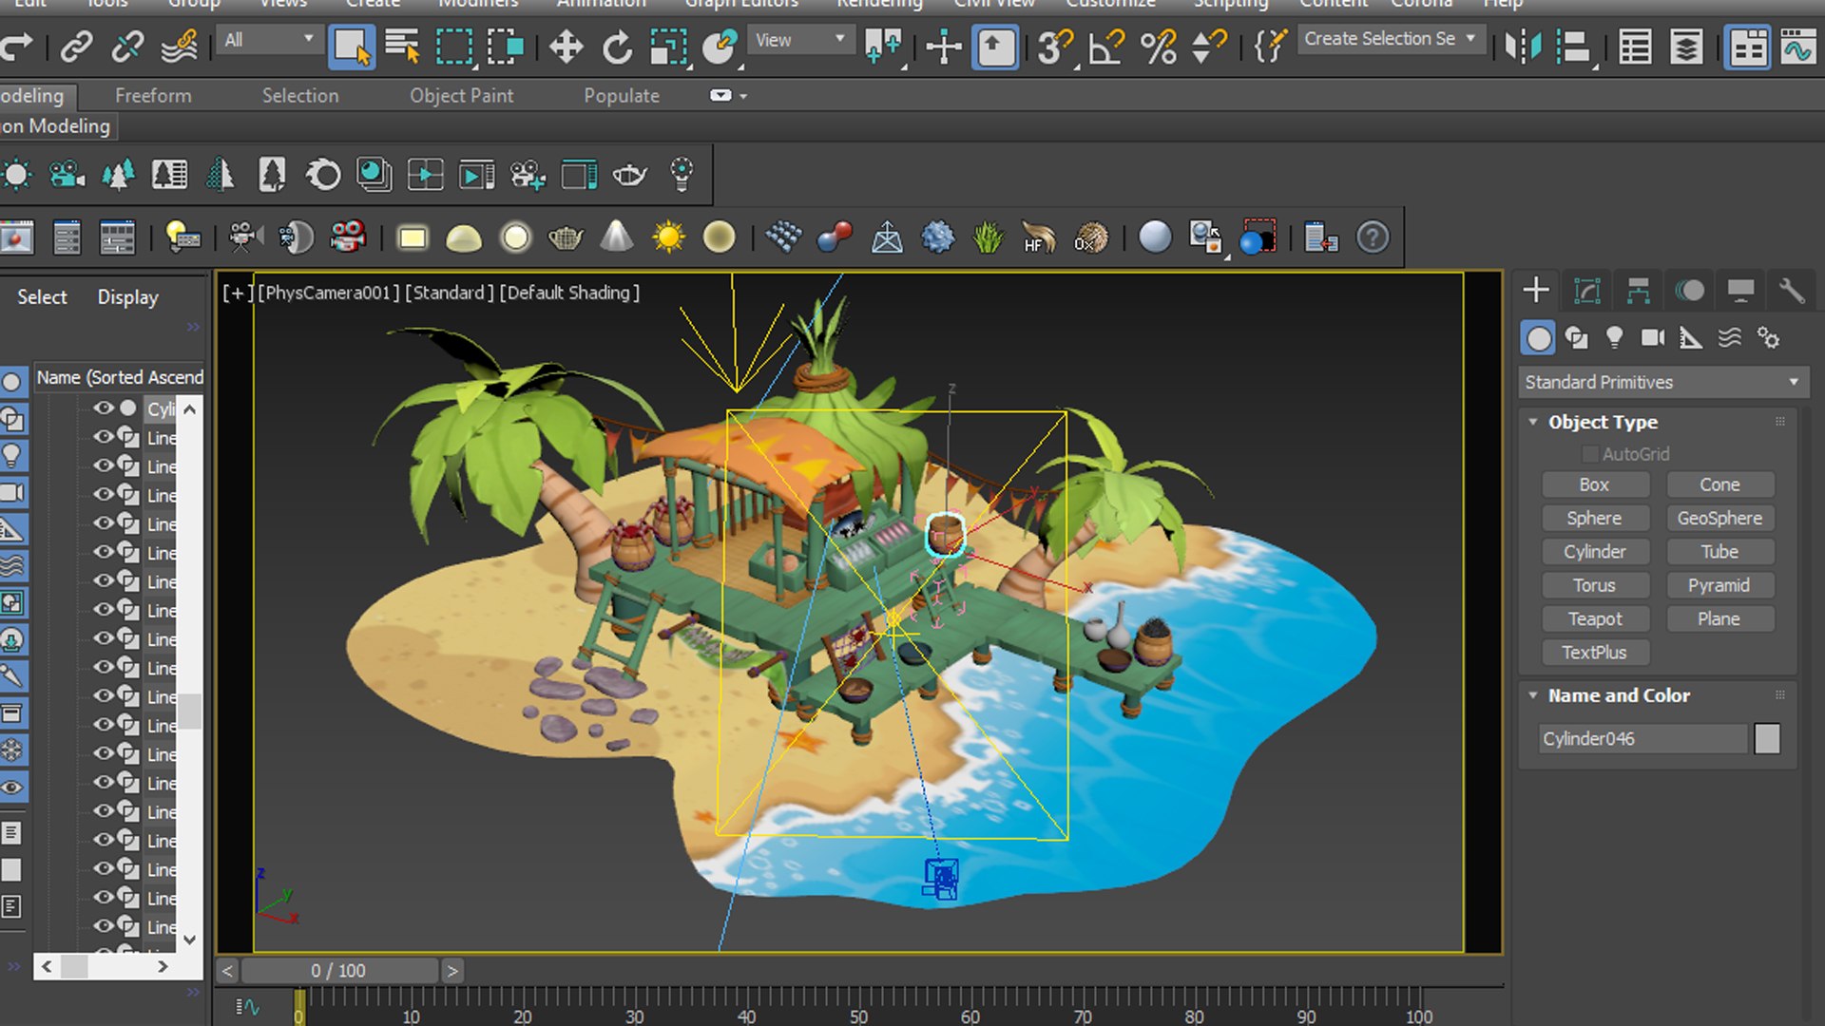Activate the Angle Snap toggle icon

(x=1106, y=46)
